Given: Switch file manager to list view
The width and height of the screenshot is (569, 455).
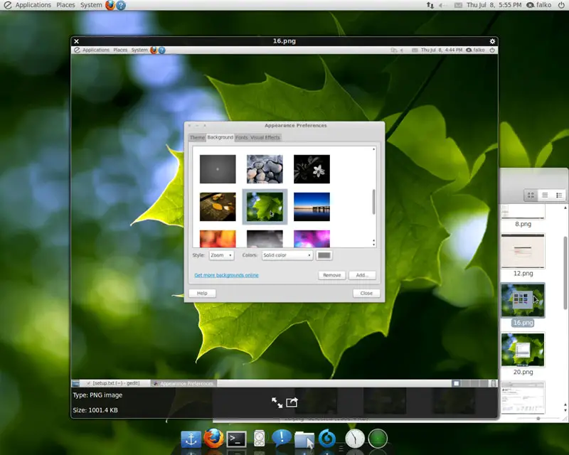Looking at the screenshot, I should coord(545,195).
